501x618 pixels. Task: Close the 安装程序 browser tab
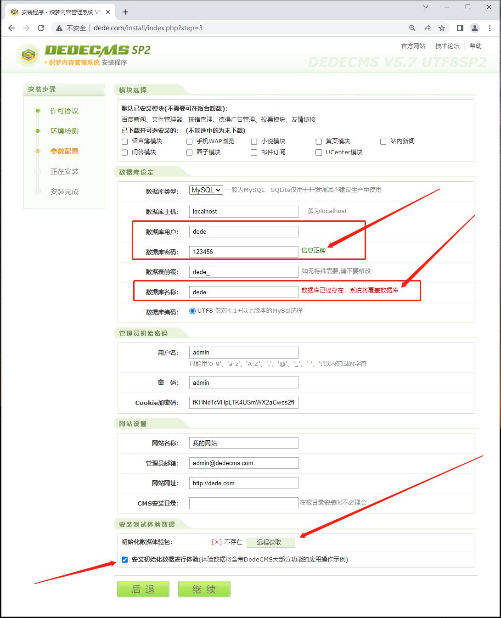click(109, 12)
